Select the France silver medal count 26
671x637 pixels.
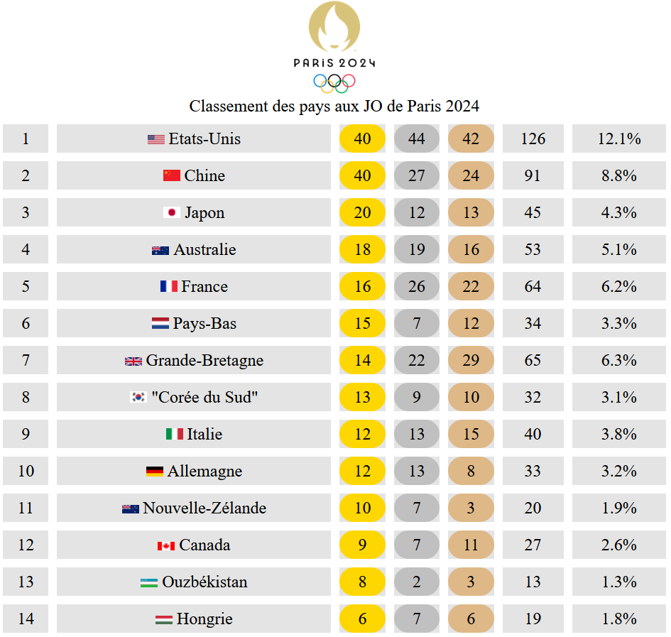(x=417, y=286)
